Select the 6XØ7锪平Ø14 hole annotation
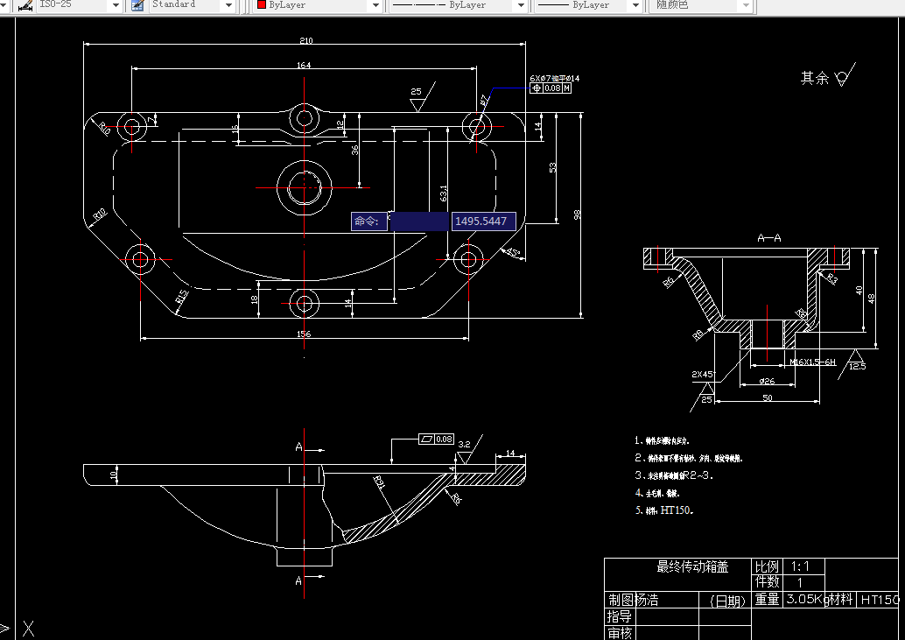Viewport: 905px width, 640px height. tap(554, 79)
